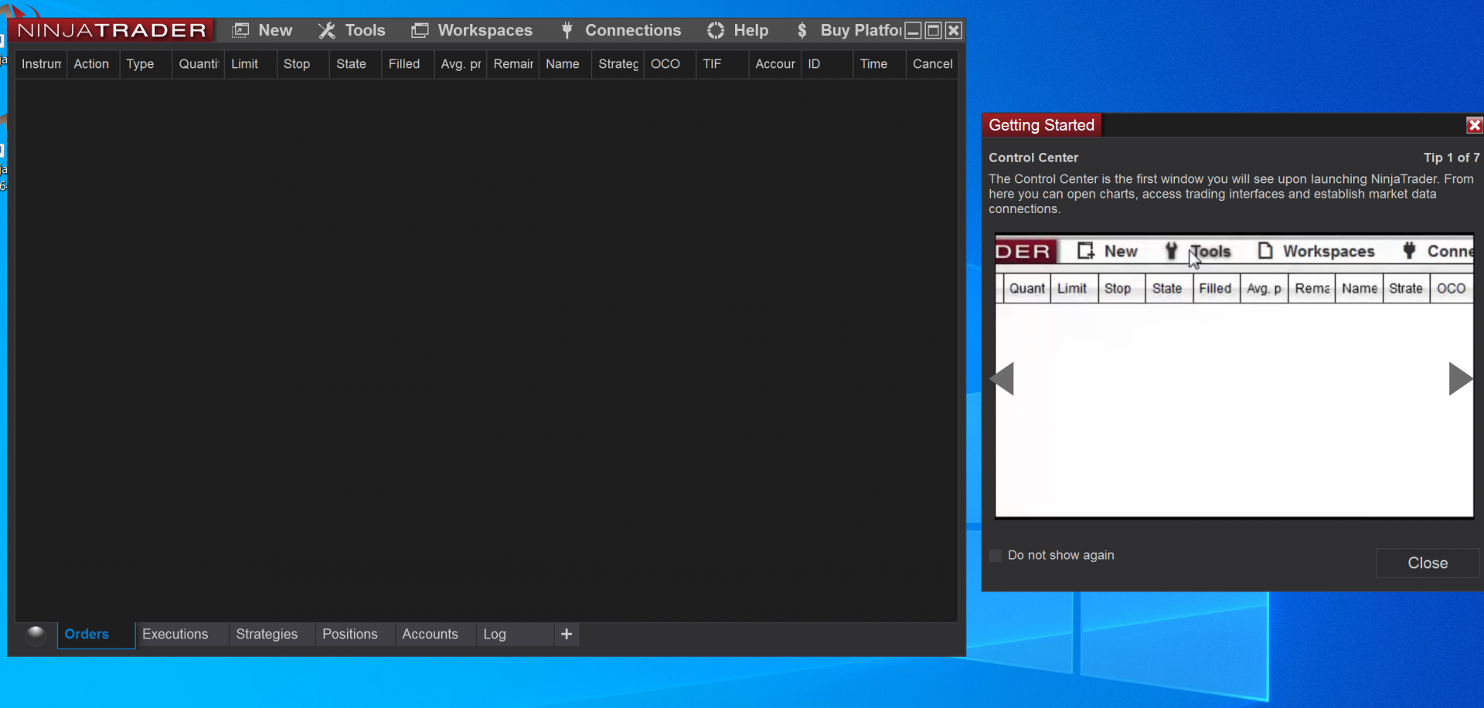Click the Name column header in Control Center
This screenshot has height=708, width=1484.
click(x=565, y=64)
